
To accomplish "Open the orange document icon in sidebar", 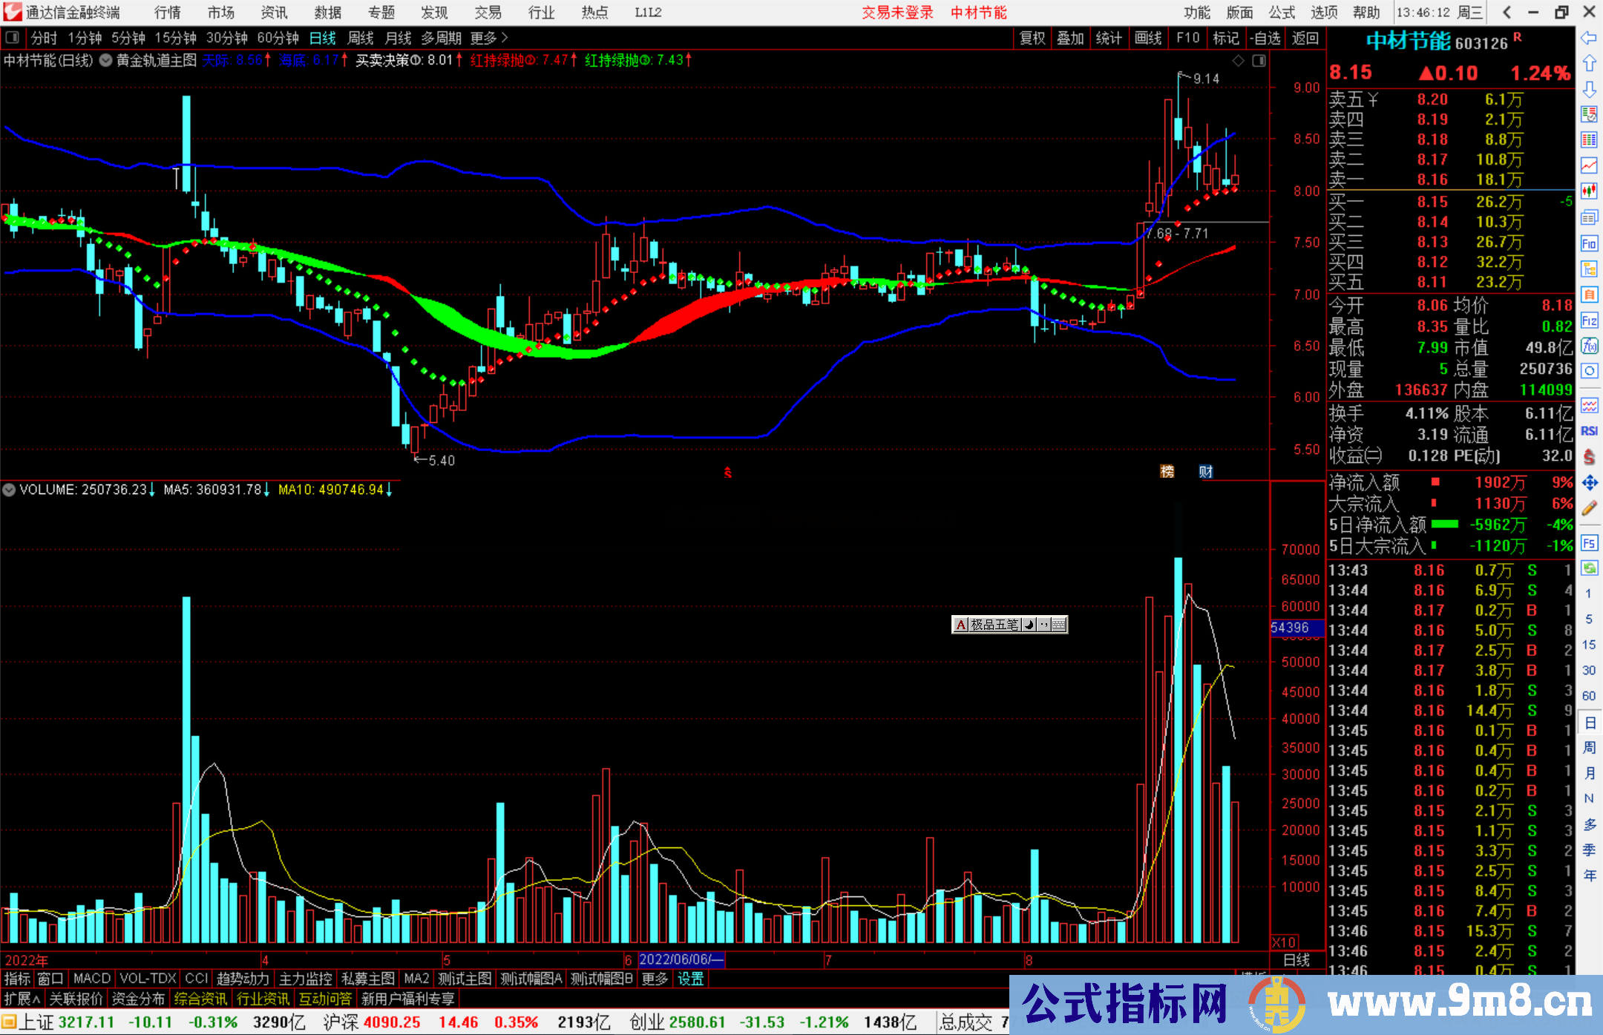I will [1589, 295].
